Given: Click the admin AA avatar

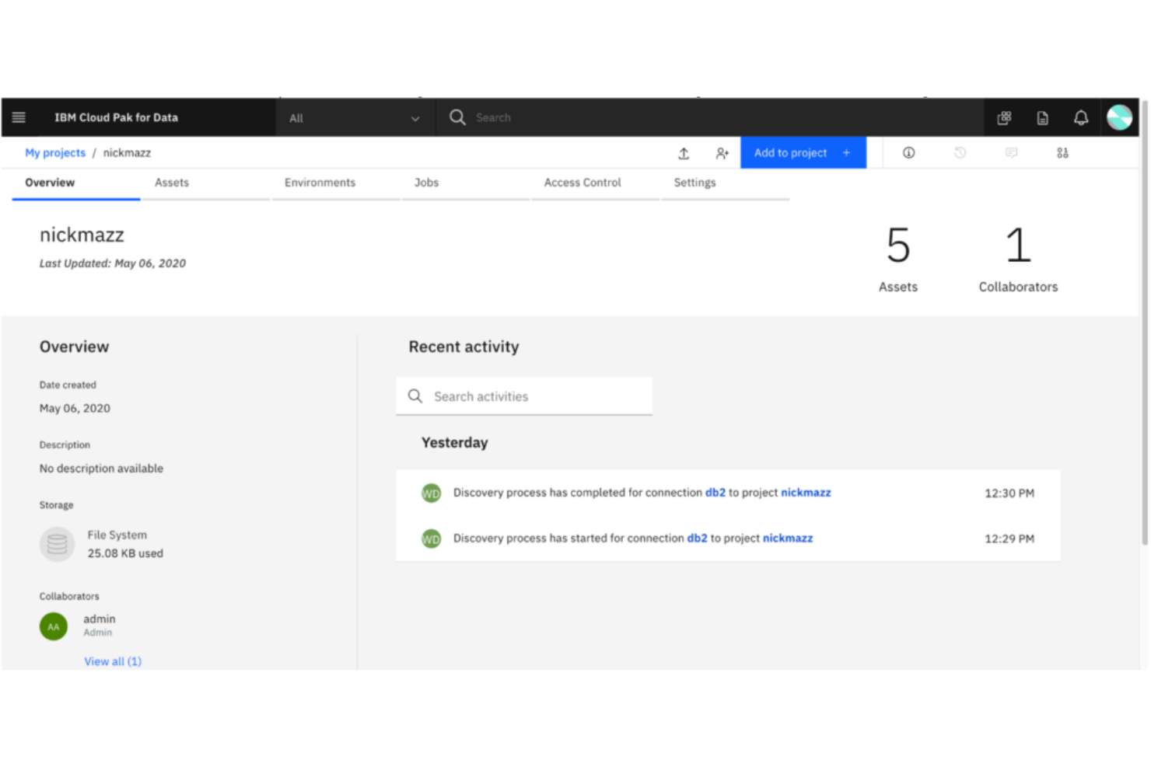Looking at the screenshot, I should (54, 626).
